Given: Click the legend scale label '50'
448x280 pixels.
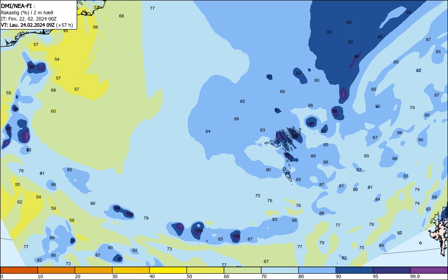Looking at the screenshot, I should 189,276.
